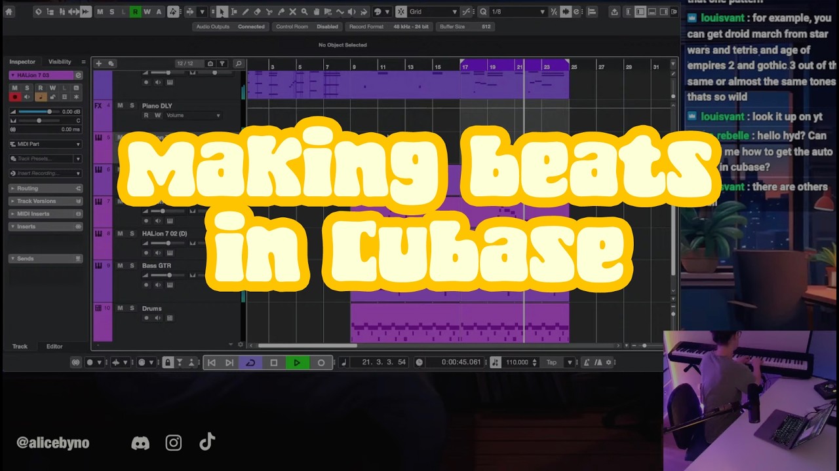Toggle Snap on/off button
839x471 pixels.
[x=400, y=12]
